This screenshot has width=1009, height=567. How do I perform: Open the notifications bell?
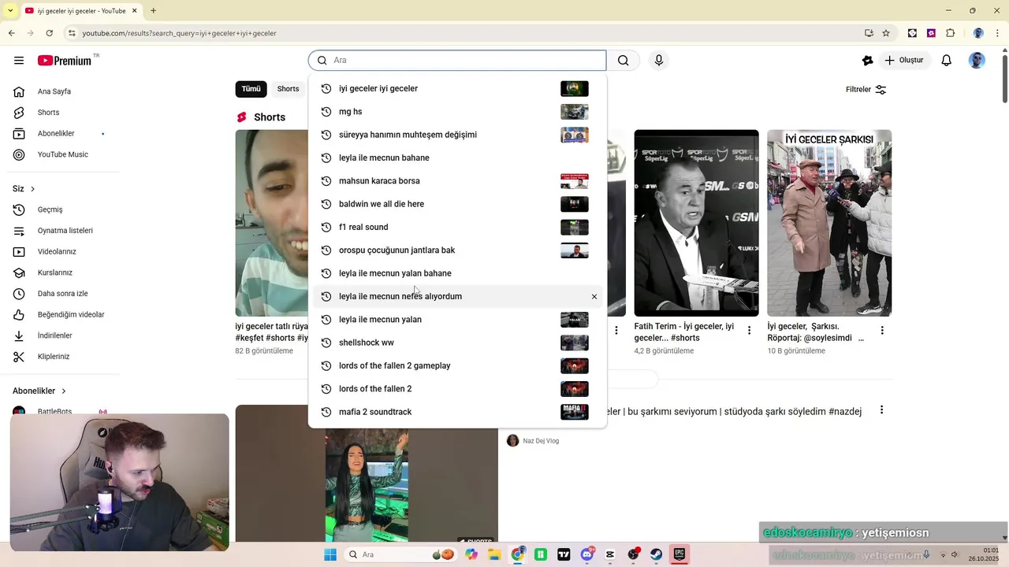click(x=947, y=61)
